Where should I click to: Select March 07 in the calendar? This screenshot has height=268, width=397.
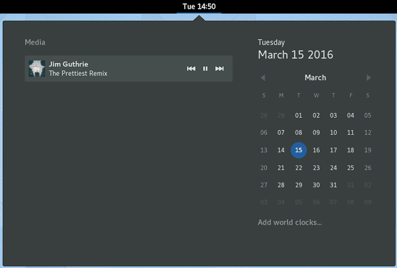click(x=280, y=133)
